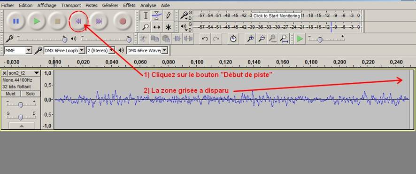Open the 2 (Stereo) channels dropdown

(100, 50)
